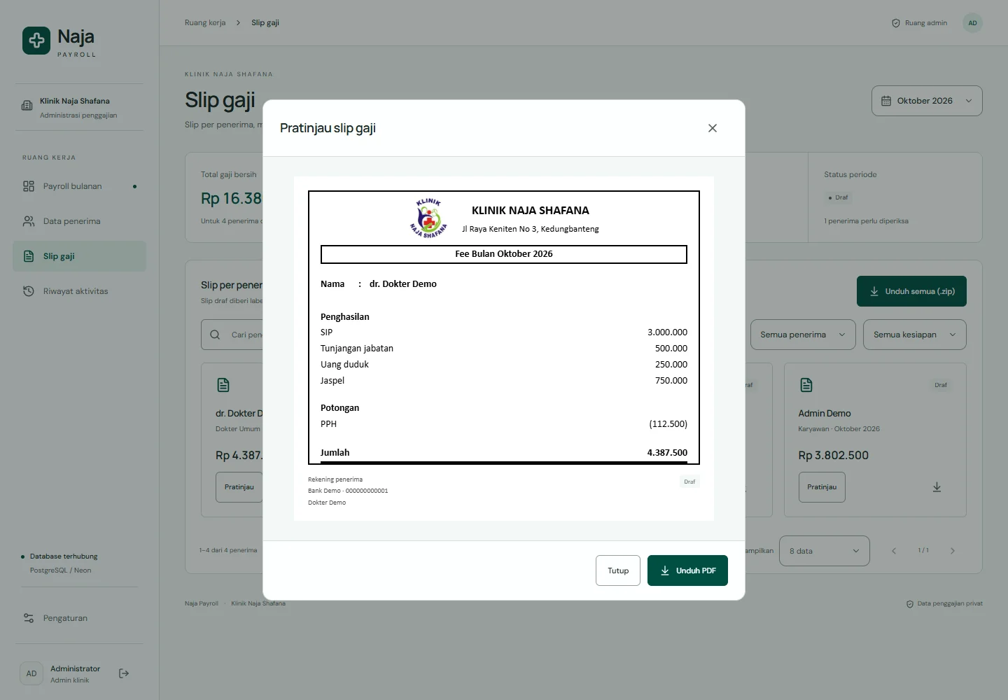Viewport: 1008px width, 700px height.
Task: Click the Draf badge on Admin Demo card
Action: click(x=941, y=385)
